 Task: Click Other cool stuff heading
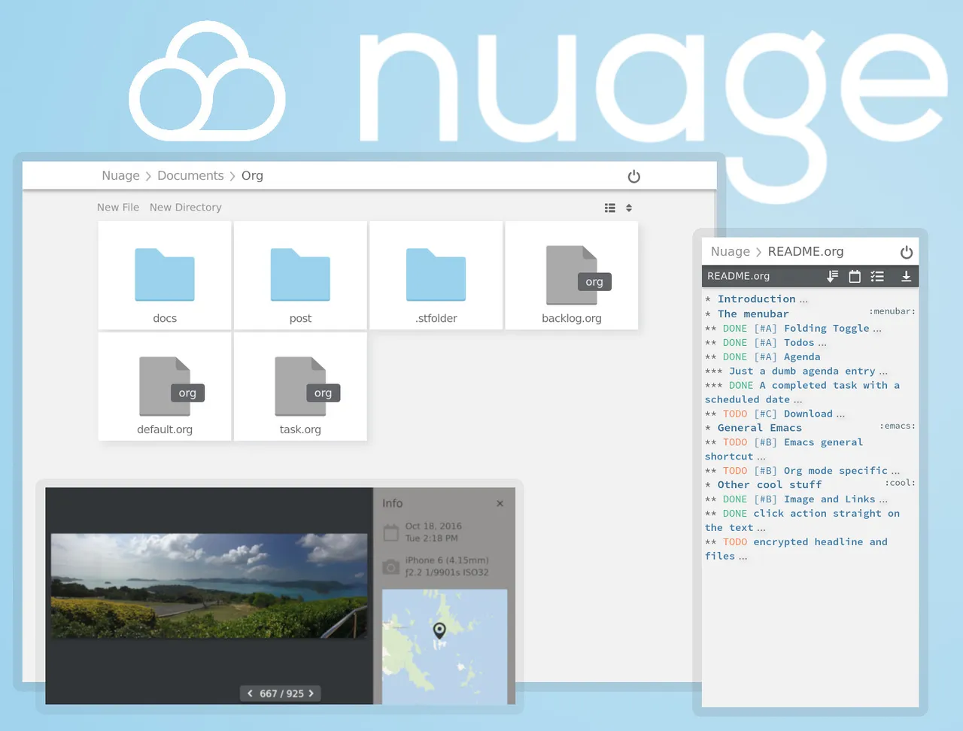770,485
